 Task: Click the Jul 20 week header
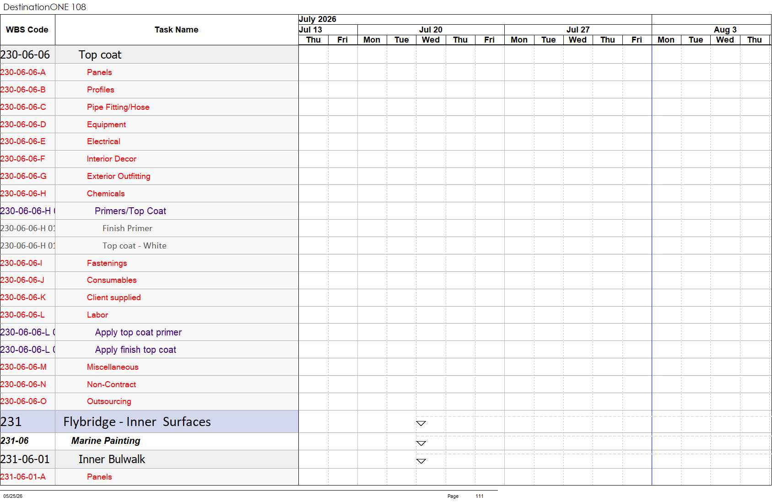tap(431, 30)
